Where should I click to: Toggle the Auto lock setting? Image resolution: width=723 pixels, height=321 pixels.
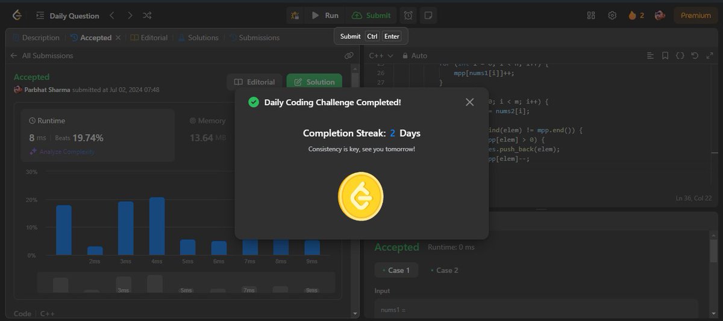[x=415, y=55]
